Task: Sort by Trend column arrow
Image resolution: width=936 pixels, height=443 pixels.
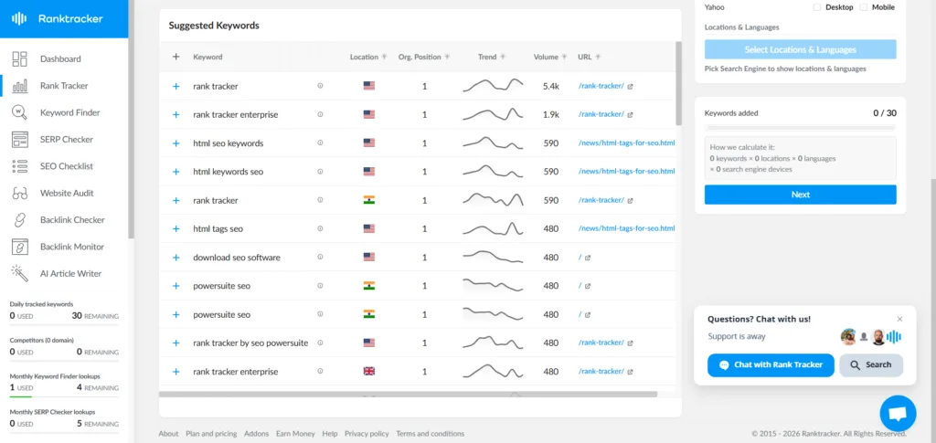Action: click(503, 58)
